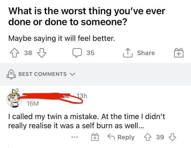The image size is (191, 148).
Task: Click the 13h comment timestamp
Action: click(81, 96)
